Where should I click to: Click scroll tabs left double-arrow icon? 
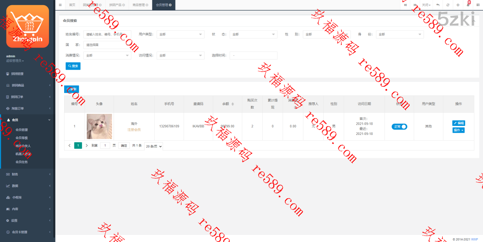405,5
